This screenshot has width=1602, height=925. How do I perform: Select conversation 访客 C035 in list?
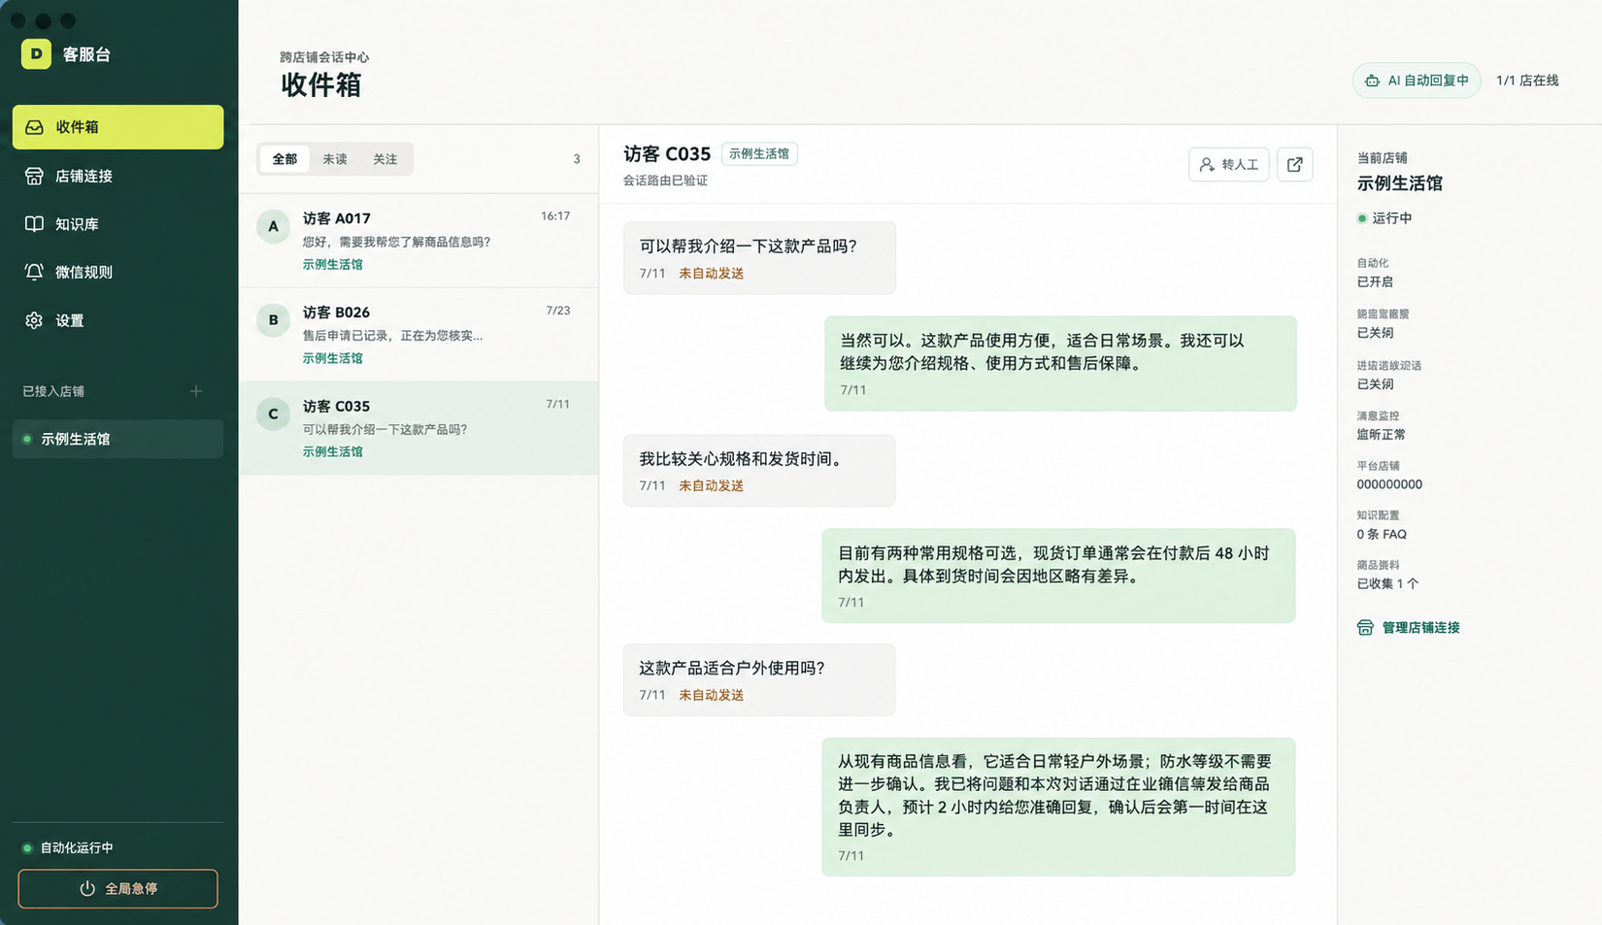[x=418, y=428]
